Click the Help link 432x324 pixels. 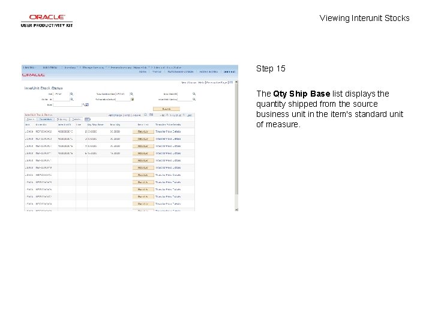(x=201, y=82)
